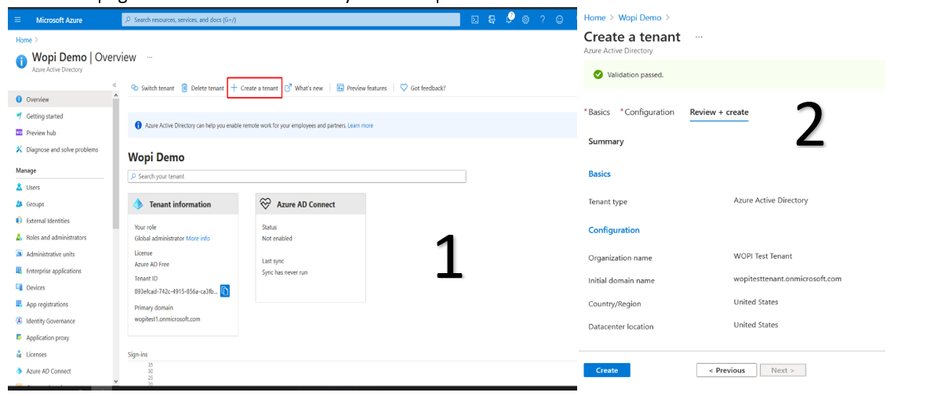Focus the Search your tenant field
The height and width of the screenshot is (396, 930).
pos(296,176)
